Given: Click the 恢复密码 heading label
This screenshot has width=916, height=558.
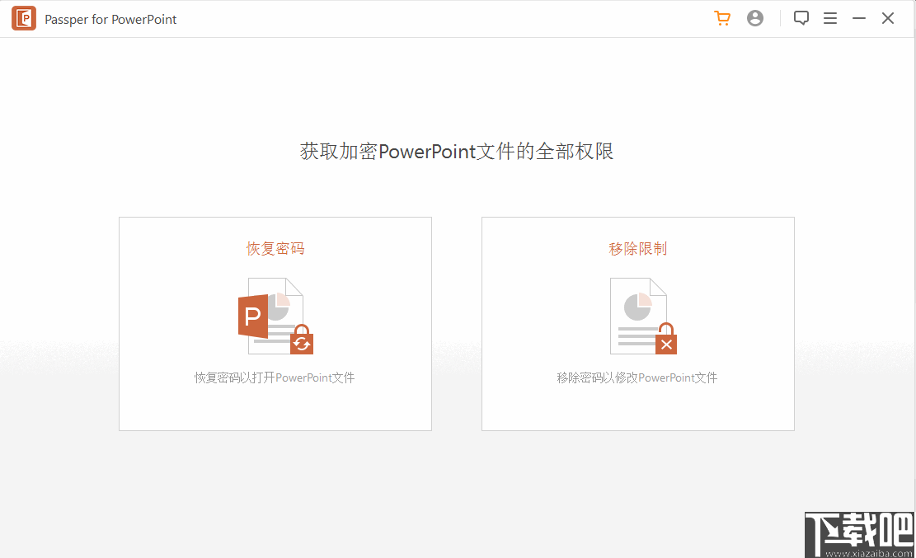Looking at the screenshot, I should click(x=275, y=248).
